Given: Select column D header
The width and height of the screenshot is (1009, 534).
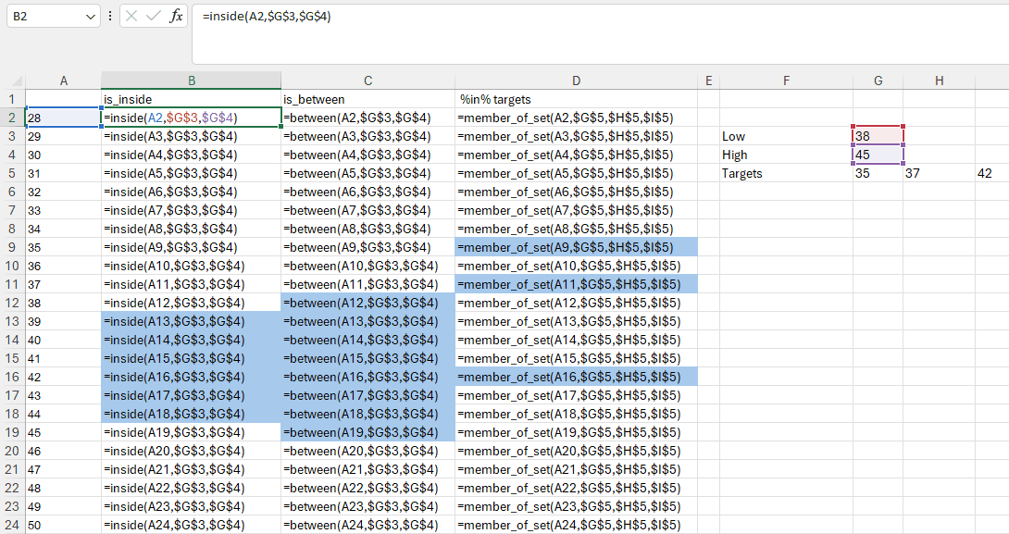Looking at the screenshot, I should 576,81.
